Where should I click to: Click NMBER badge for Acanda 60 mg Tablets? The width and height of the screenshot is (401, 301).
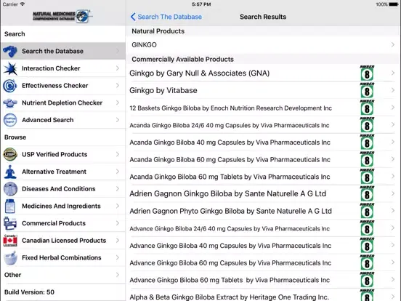pyautogui.click(x=367, y=177)
